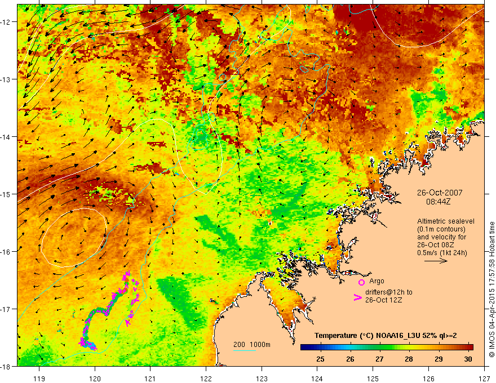This screenshot has height=383, width=496.
Task: Click the blue end of the drifter track
Action: click(x=92, y=346)
